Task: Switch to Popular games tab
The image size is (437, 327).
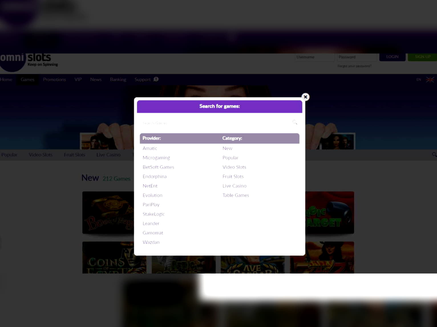Action: tap(9, 155)
